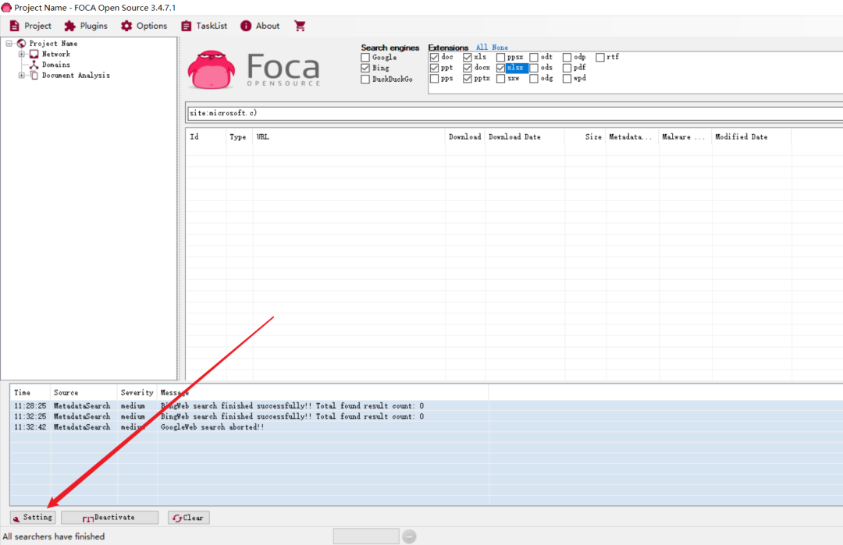Screen dimensions: 843x545
Task: Sort by Size column header
Action: click(x=585, y=137)
